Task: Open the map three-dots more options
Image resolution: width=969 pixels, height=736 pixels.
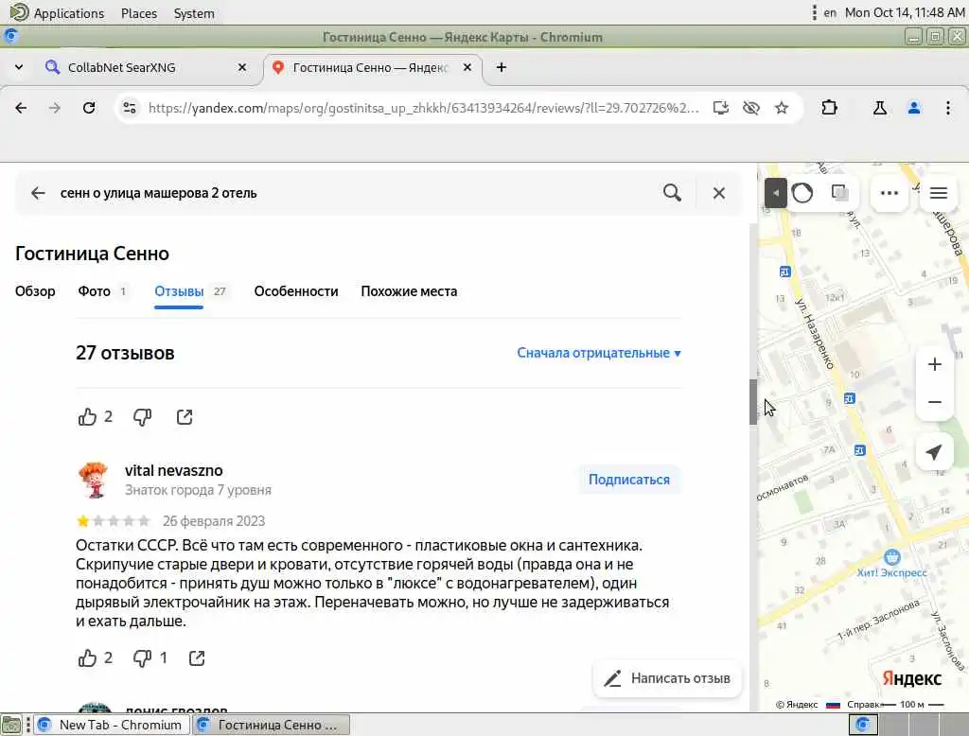Action: point(890,193)
